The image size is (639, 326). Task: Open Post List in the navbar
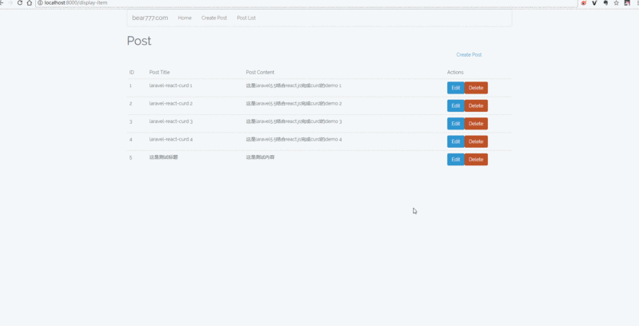coord(246,18)
